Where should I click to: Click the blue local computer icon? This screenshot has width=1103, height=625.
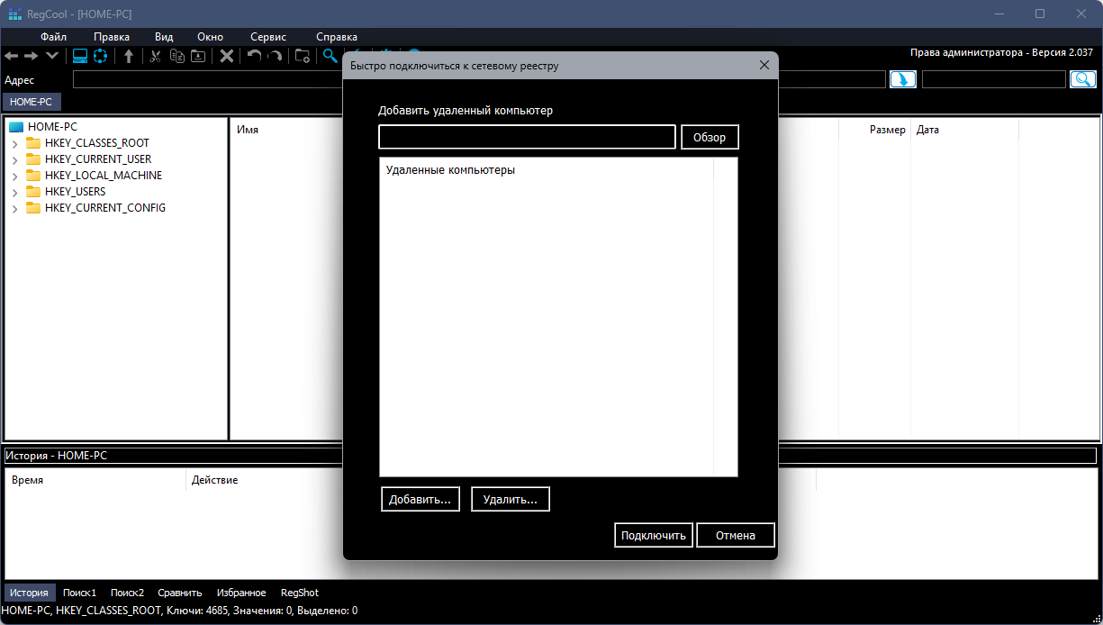click(x=80, y=57)
